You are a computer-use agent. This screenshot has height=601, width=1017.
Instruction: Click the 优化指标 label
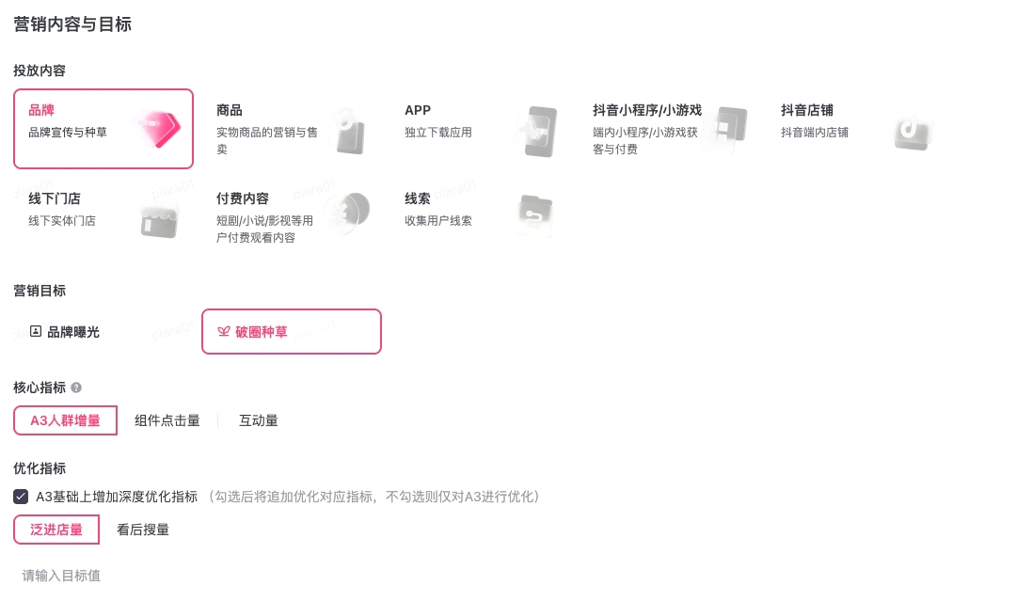click(x=40, y=468)
